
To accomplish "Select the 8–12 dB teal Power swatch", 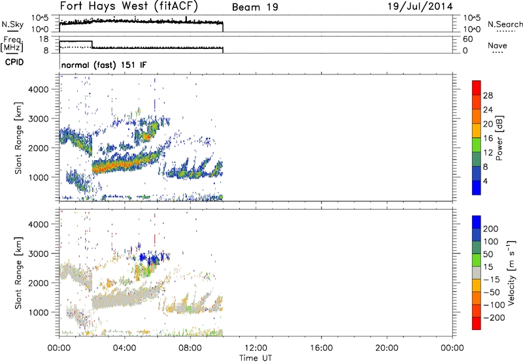I will click(477, 159).
